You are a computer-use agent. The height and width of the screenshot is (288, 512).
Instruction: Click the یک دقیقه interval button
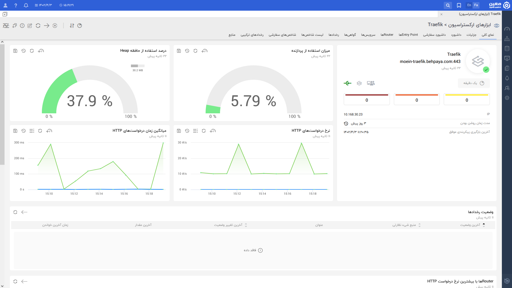point(474,83)
